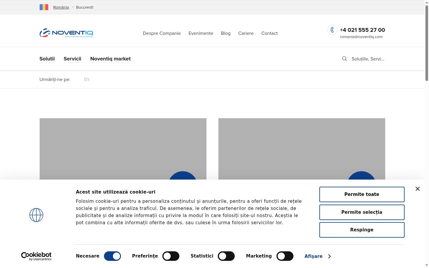Click the scrollbar down arrow
This screenshot has height=268, width=429.
[427, 265]
